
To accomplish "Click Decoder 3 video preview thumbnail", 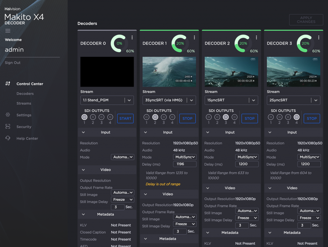I will 293,72.
